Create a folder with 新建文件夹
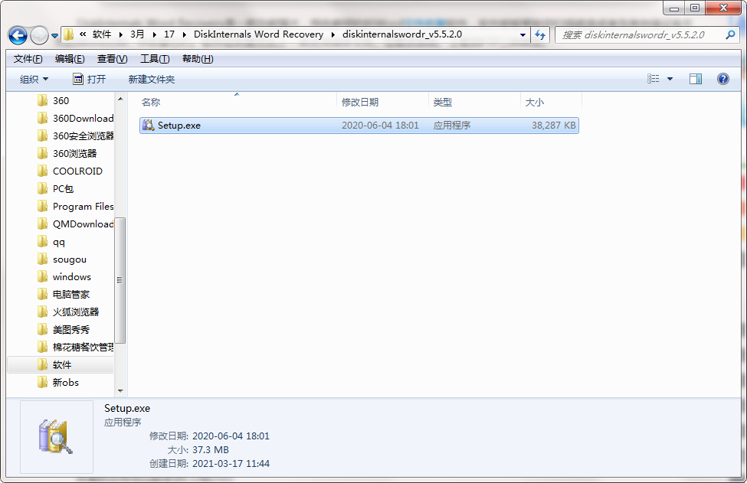This screenshot has height=483, width=747. 152,79
